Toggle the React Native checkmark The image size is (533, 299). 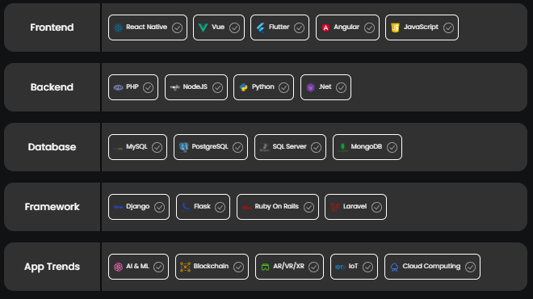click(x=177, y=28)
